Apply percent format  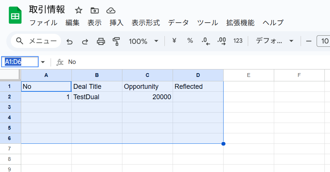pyautogui.click(x=190, y=41)
